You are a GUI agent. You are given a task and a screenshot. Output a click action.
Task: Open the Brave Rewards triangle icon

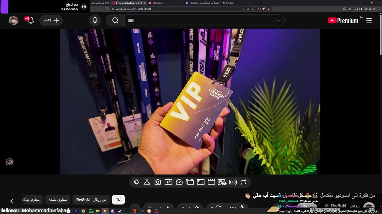click(x=268, y=9)
